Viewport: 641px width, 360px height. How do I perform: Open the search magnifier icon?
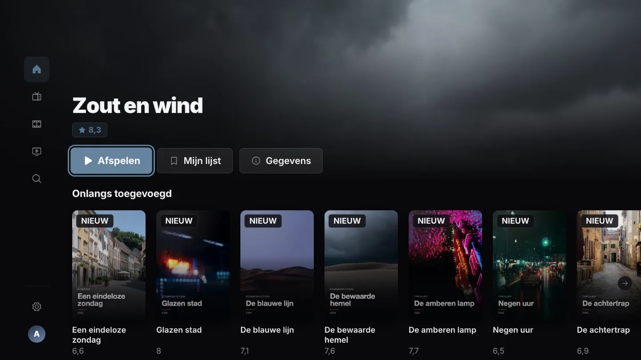37,179
